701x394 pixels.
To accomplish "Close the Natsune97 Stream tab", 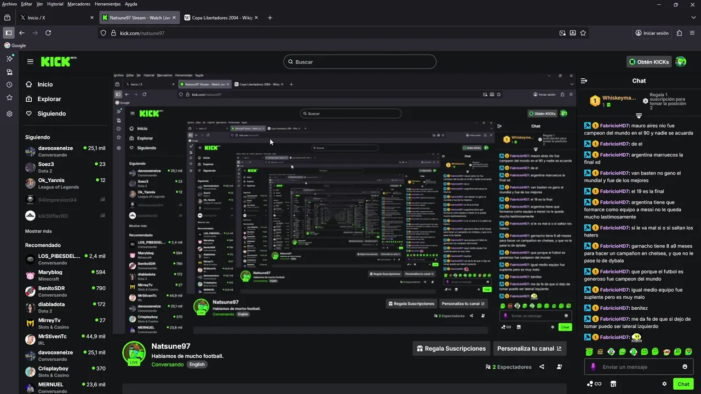I will (175, 18).
